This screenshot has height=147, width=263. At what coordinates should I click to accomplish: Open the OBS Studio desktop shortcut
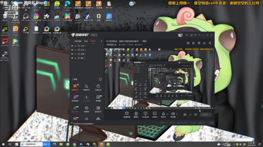click(26, 18)
